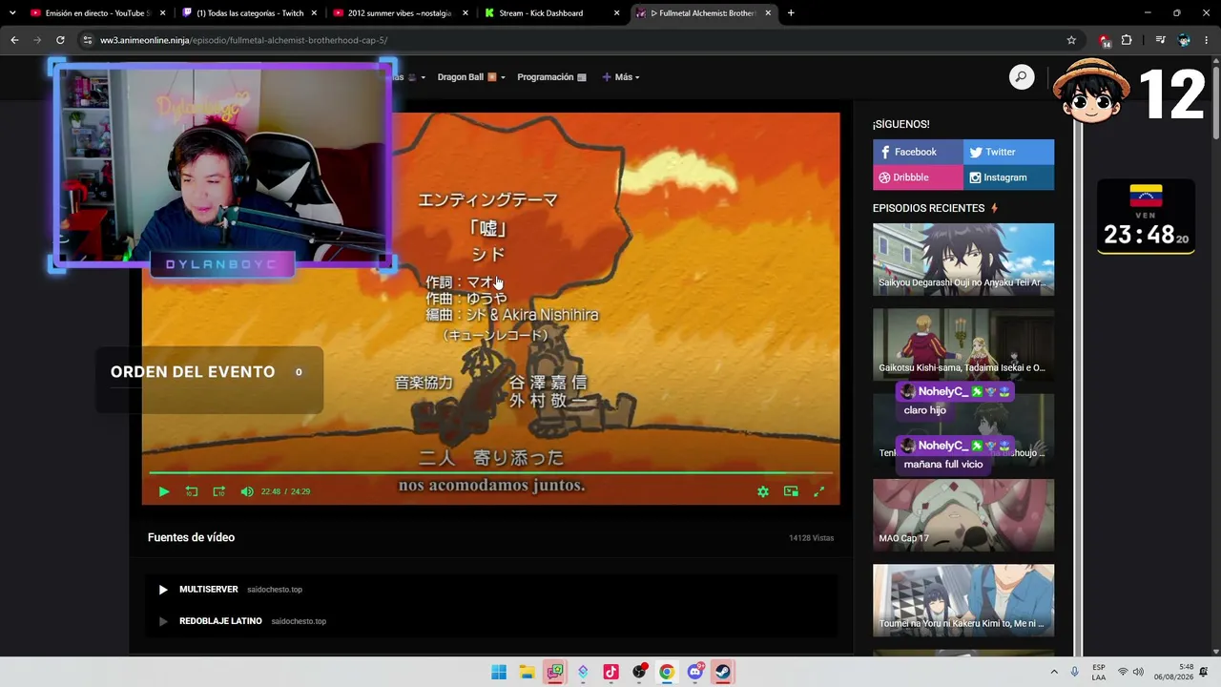Click the address bar URL field
The height and width of the screenshot is (687, 1221).
tap(572, 40)
